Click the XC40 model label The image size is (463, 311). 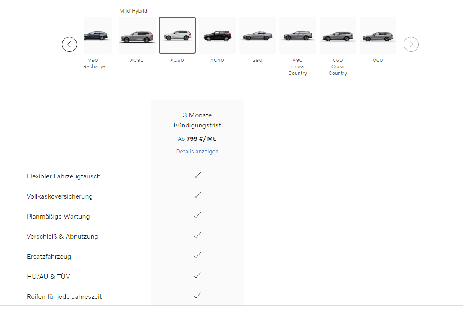tap(217, 60)
